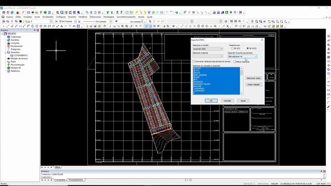
Task: Select Relatórios in project tree
Action: click(15, 71)
